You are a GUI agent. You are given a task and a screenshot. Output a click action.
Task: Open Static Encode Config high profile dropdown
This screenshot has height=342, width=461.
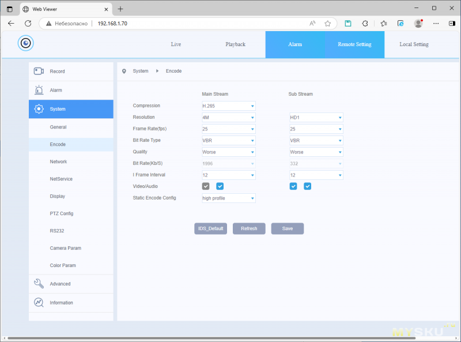pyautogui.click(x=228, y=198)
